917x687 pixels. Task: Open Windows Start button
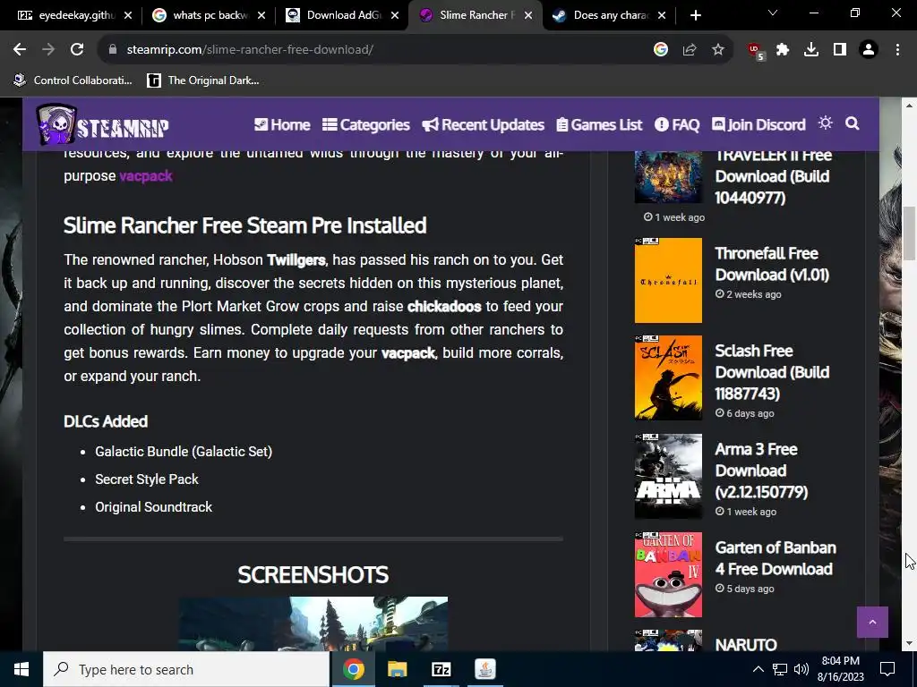pos(21,669)
